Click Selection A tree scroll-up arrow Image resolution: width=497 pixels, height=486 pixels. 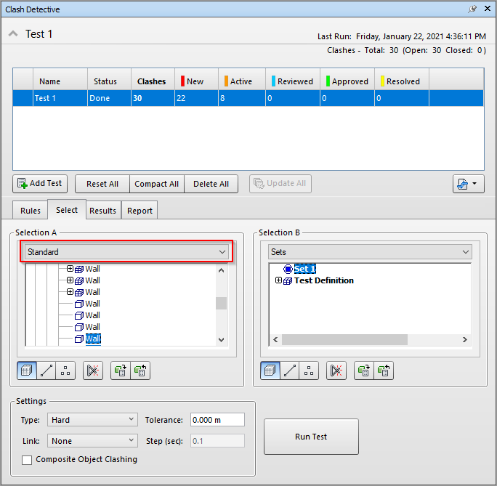pyautogui.click(x=221, y=270)
